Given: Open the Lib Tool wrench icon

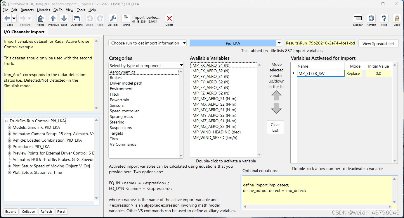Looking at the screenshot, I should click(113, 19).
